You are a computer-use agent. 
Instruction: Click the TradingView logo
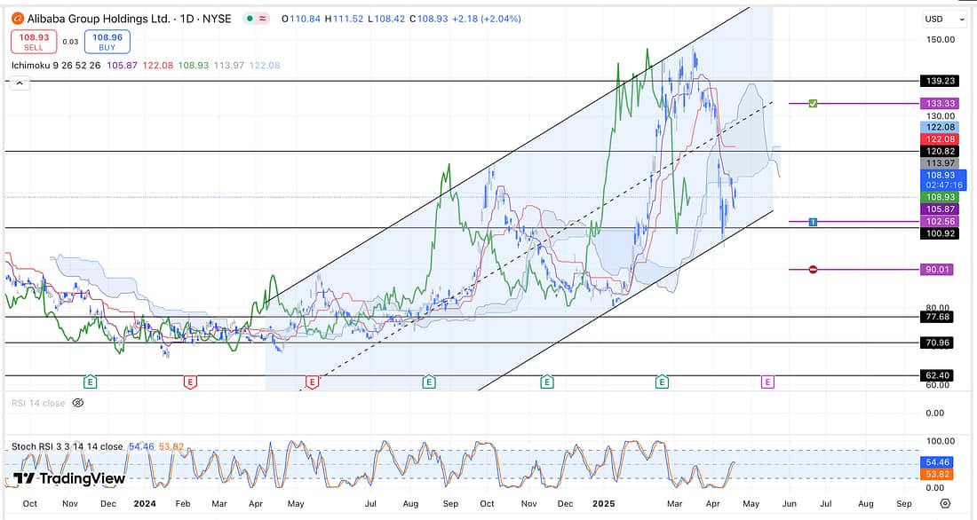[x=69, y=478]
